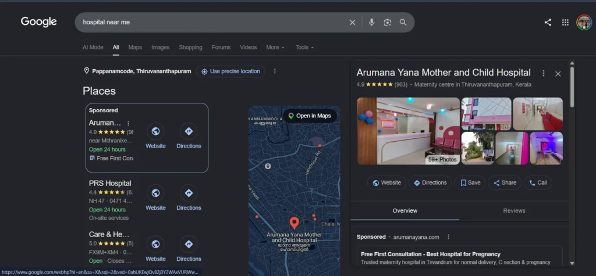Screen dimensions: 596x276
Task: Click the 4.9 rating with (963) reviews
Action: click(382, 85)
